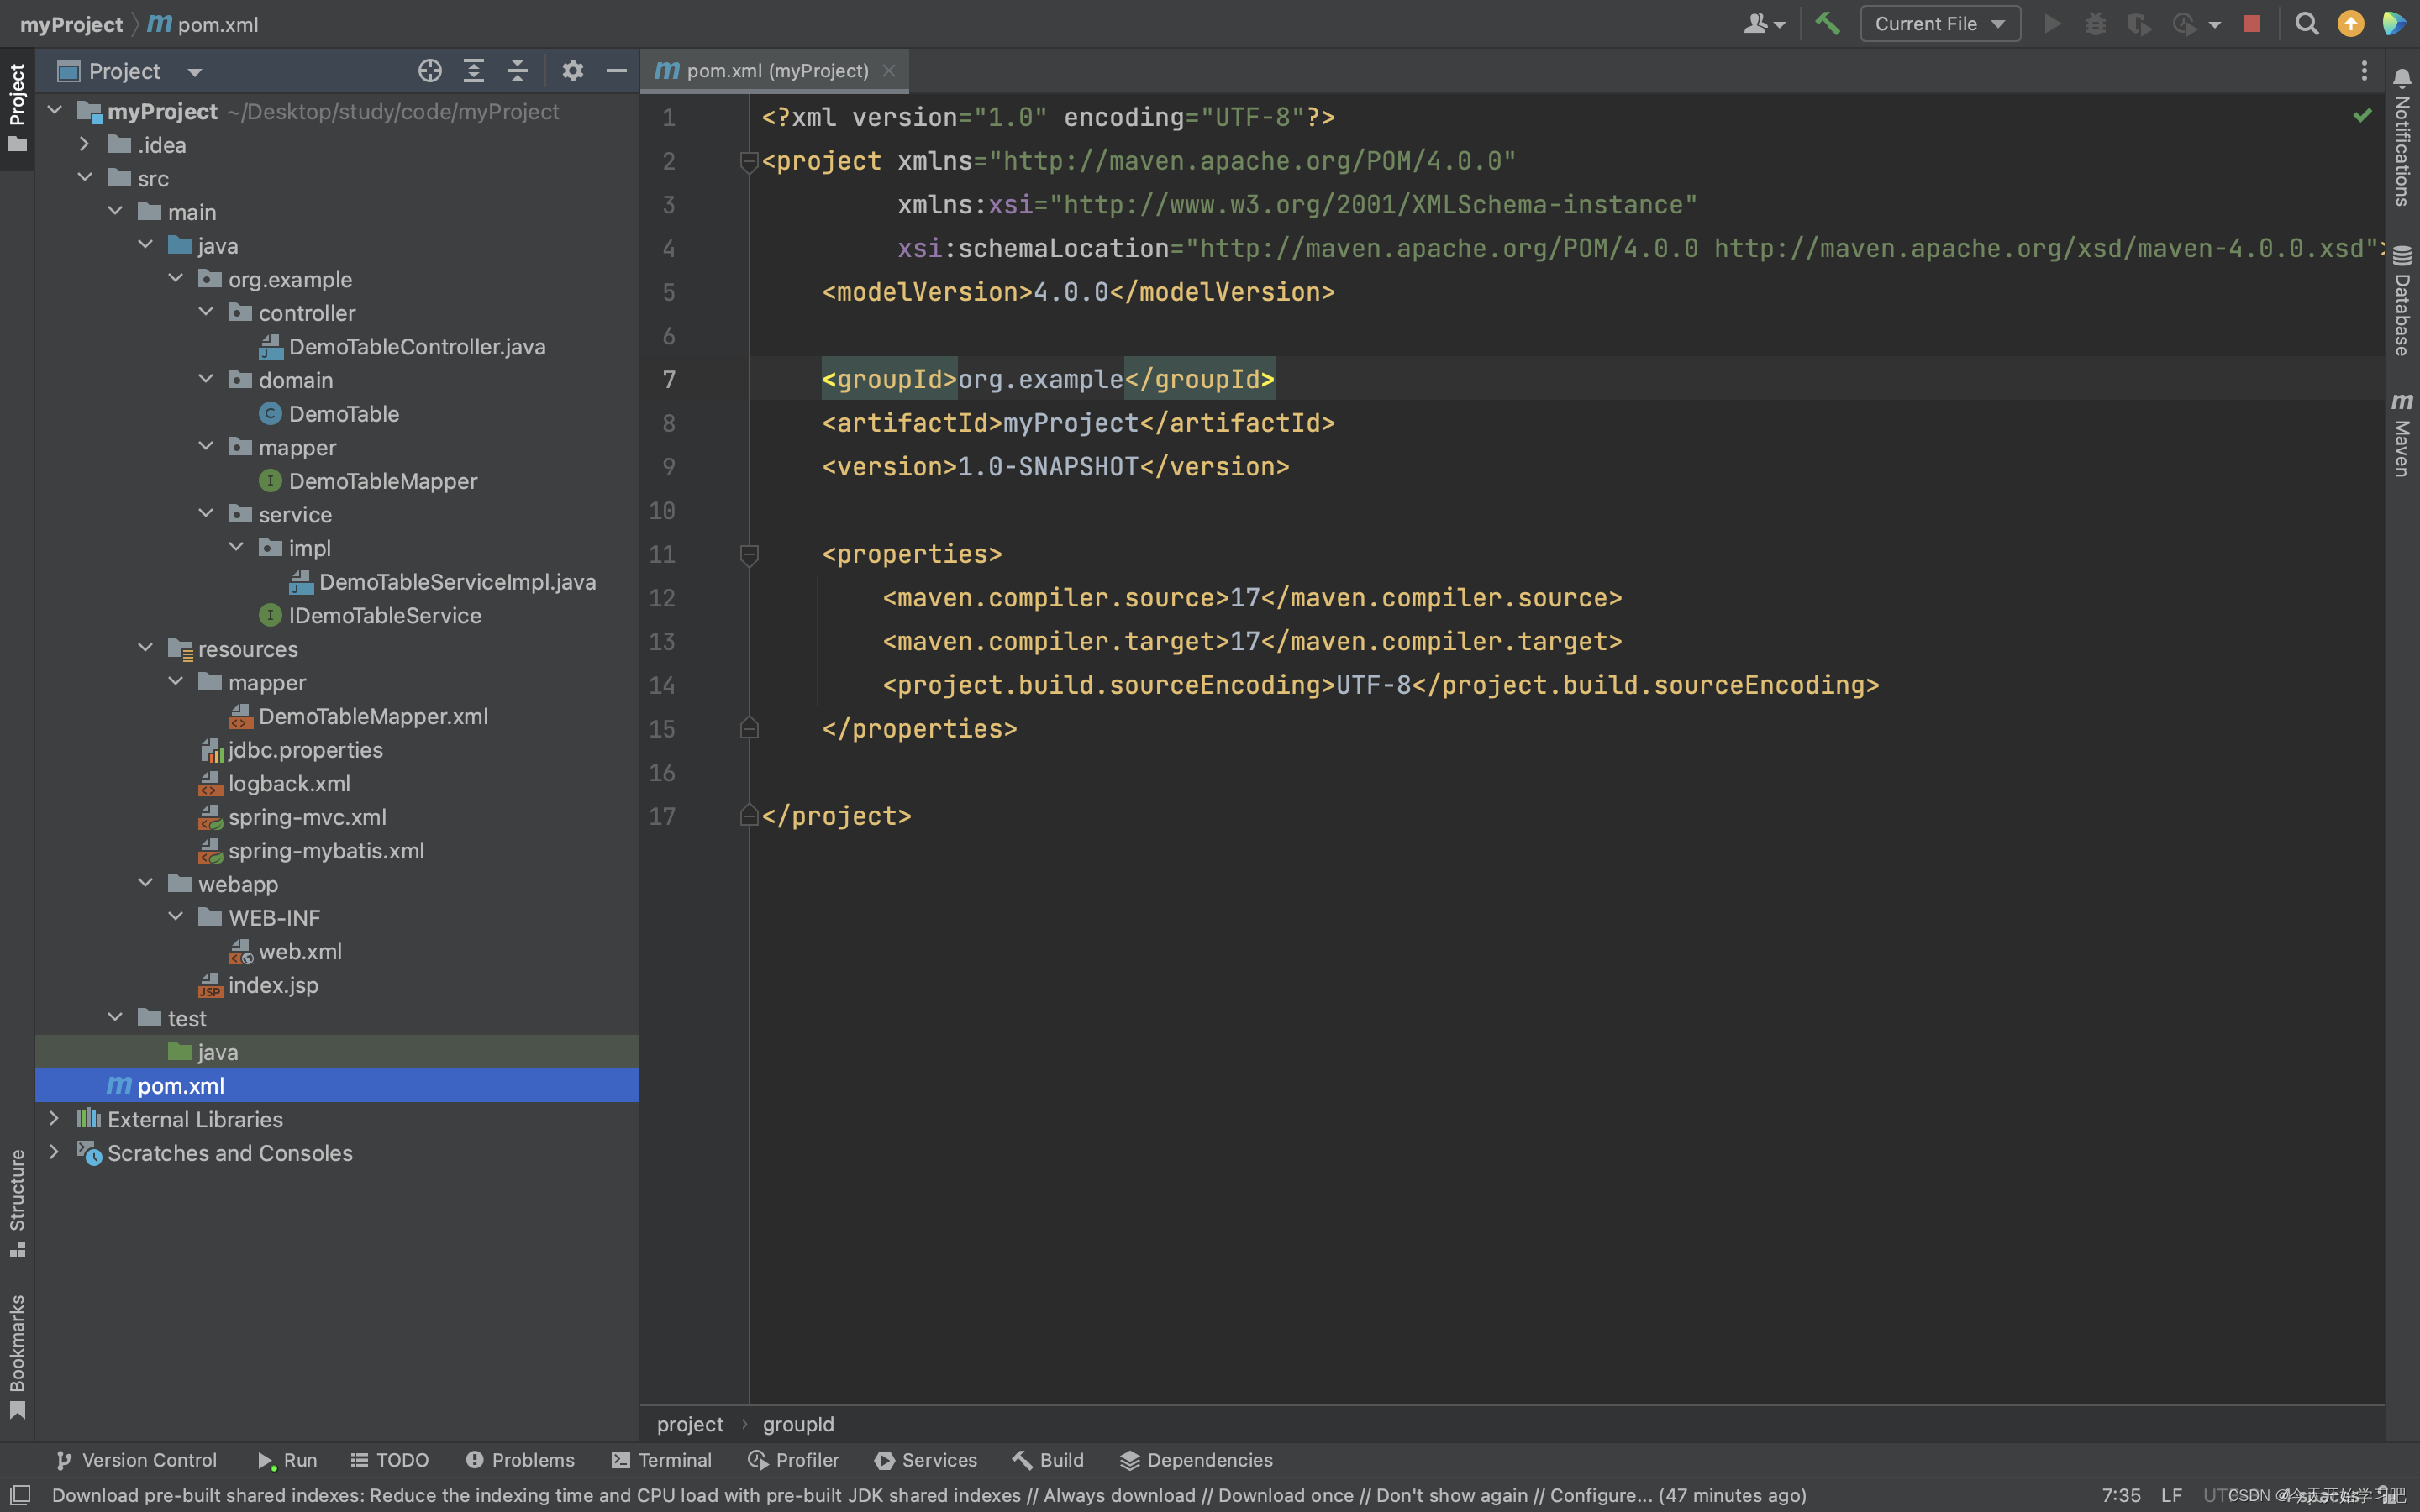Collapse the src folder

(x=85, y=178)
